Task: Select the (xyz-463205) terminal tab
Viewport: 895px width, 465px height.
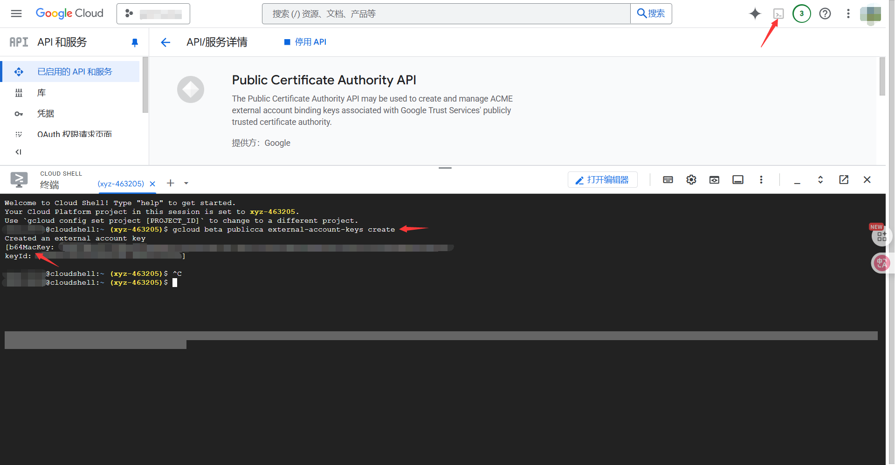Action: (x=121, y=184)
